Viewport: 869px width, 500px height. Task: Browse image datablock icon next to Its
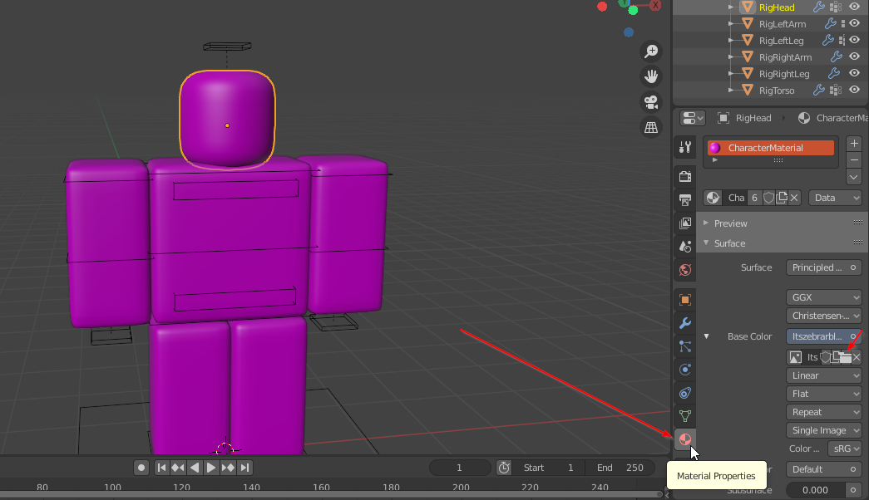[795, 357]
